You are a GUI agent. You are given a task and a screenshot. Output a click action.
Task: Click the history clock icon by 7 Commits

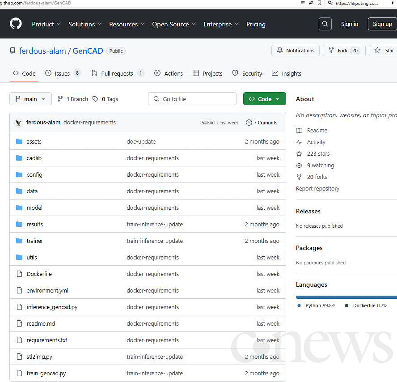(x=249, y=123)
